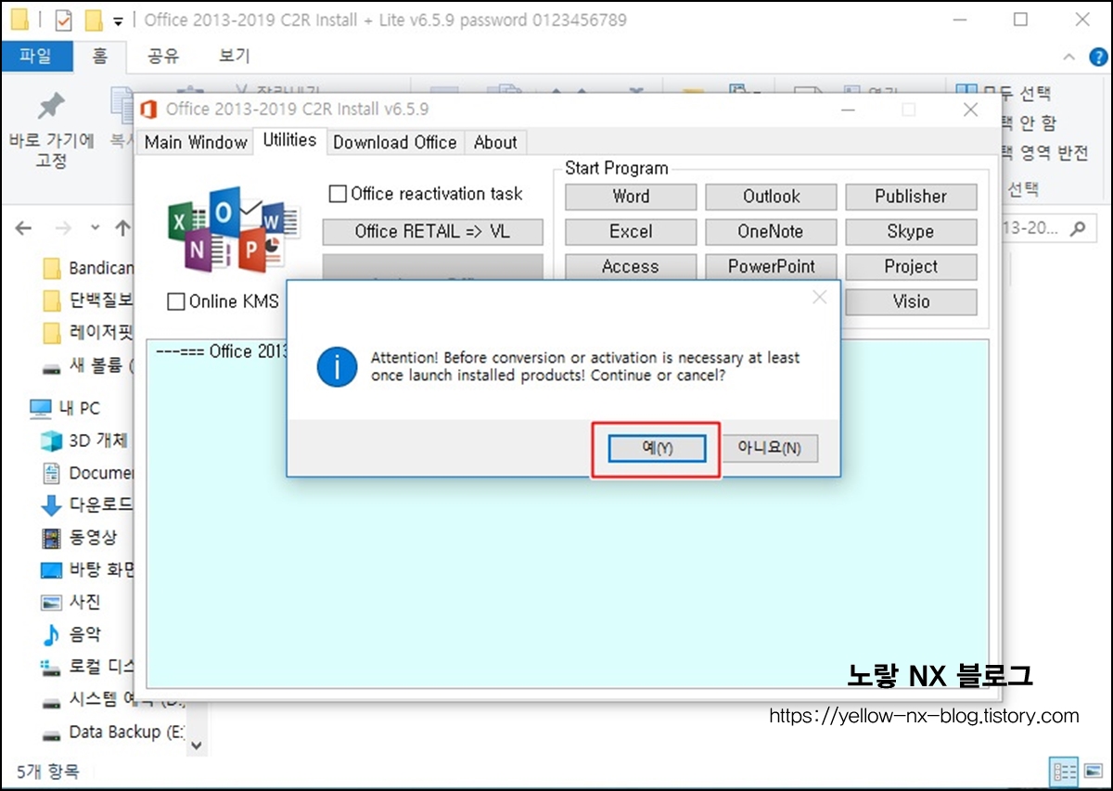This screenshot has width=1113, height=791.
Task: Click properties checkmark icon in title bar
Action: click(64, 19)
